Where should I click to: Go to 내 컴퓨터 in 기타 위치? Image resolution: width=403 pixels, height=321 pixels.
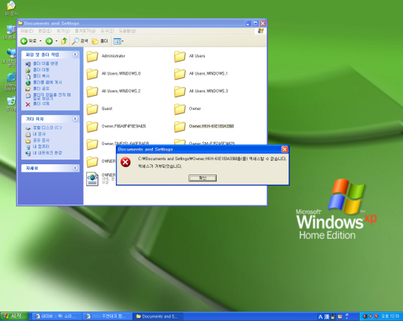pyautogui.click(x=41, y=146)
